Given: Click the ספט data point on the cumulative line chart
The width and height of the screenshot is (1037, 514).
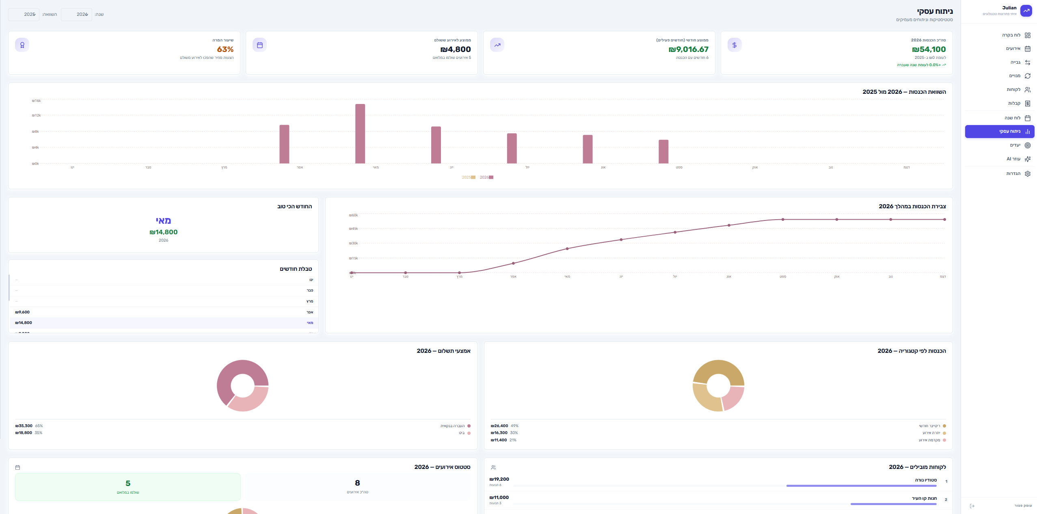Looking at the screenshot, I should (x=783, y=220).
